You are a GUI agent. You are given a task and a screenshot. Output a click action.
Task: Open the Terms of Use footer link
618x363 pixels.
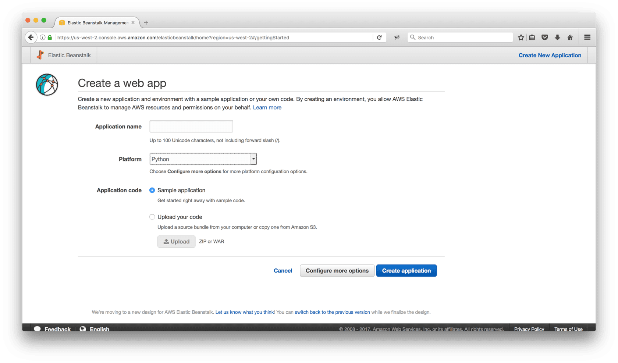click(x=568, y=329)
